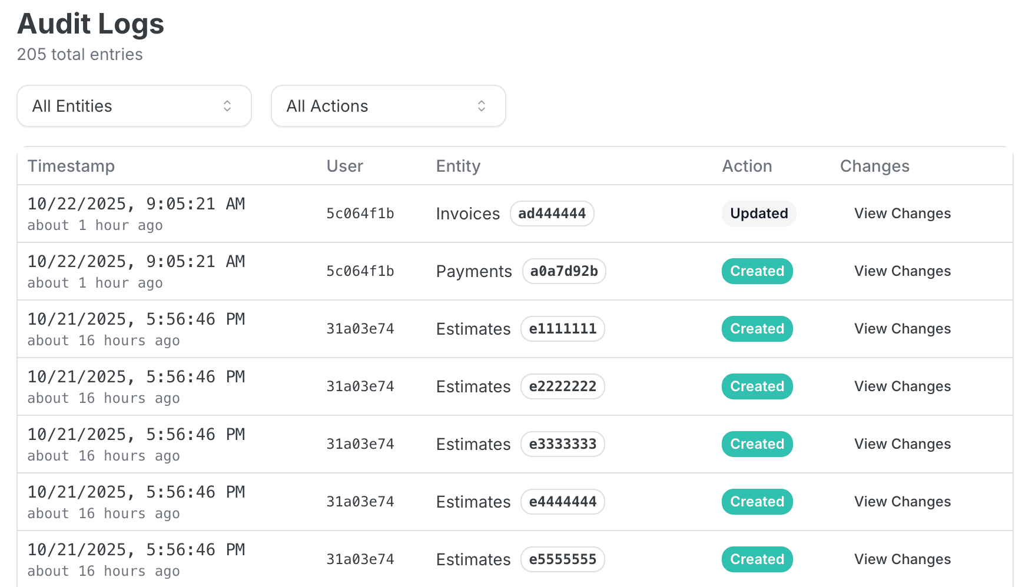Click the a0a7d92b payment ID badge
1022x587 pixels.
[563, 271]
